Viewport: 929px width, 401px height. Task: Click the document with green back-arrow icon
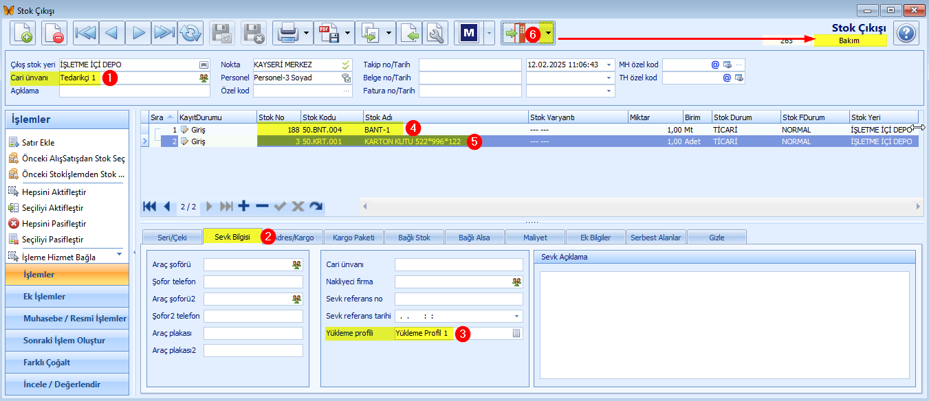[410, 33]
